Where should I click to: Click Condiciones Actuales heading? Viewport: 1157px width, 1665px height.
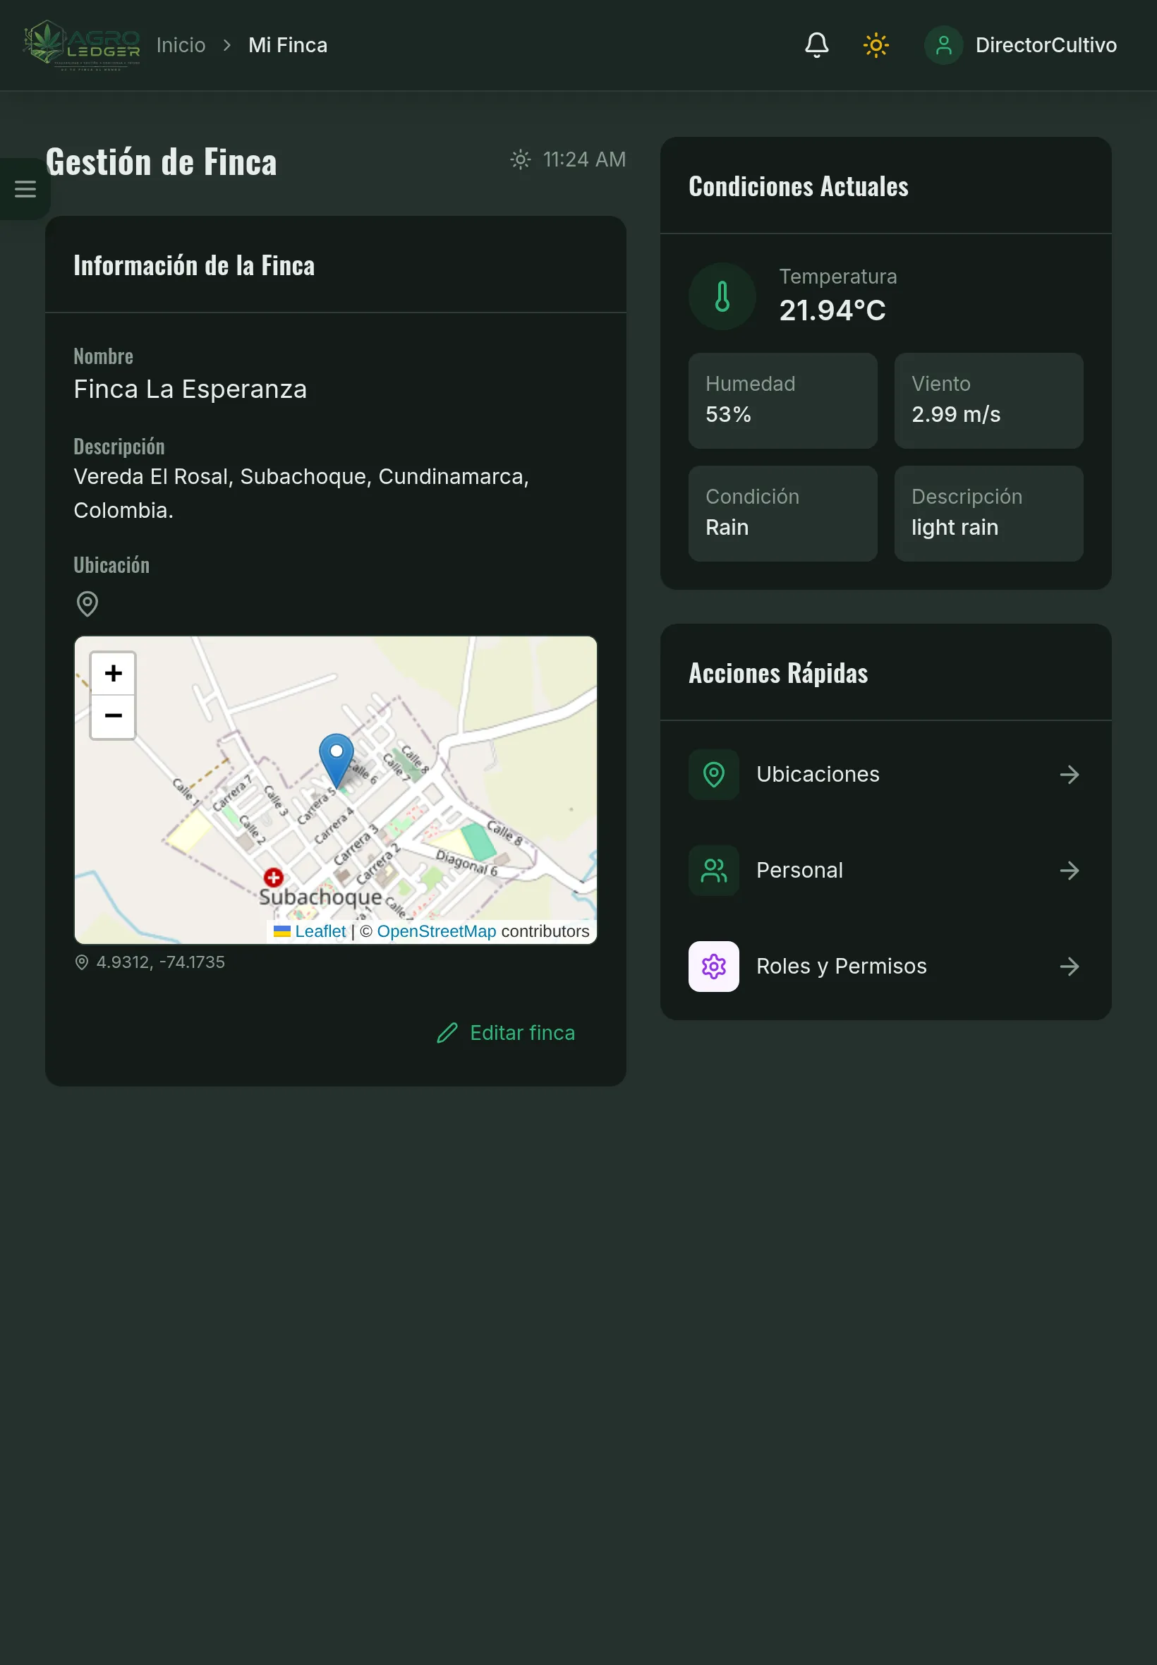798,186
